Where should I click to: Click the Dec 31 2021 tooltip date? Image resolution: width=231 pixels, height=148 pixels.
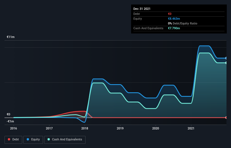click(x=142, y=9)
